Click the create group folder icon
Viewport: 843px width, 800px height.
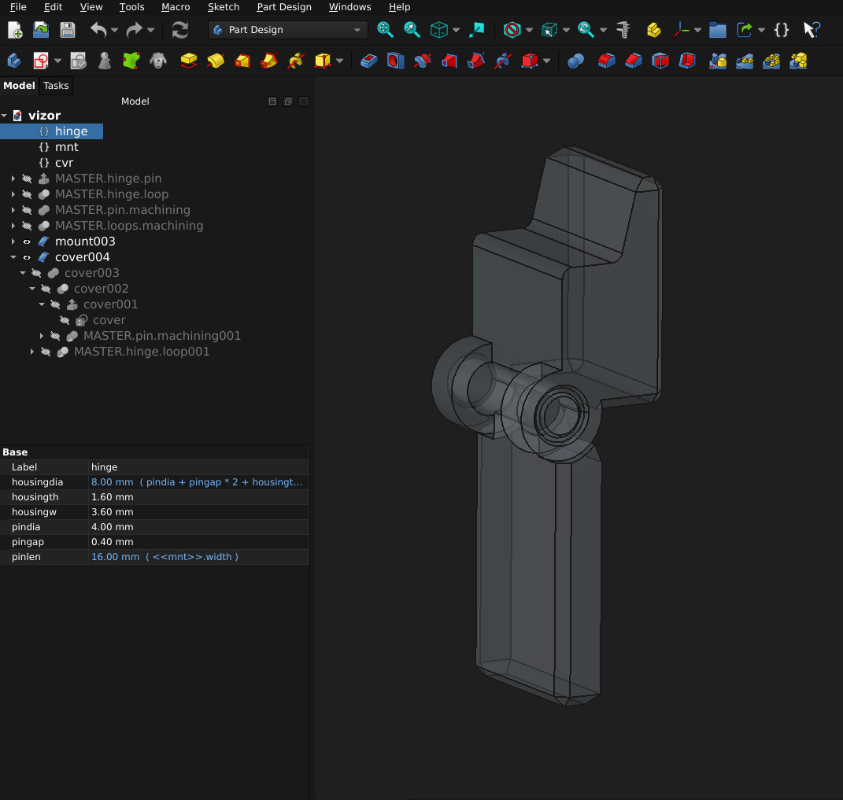click(x=717, y=30)
